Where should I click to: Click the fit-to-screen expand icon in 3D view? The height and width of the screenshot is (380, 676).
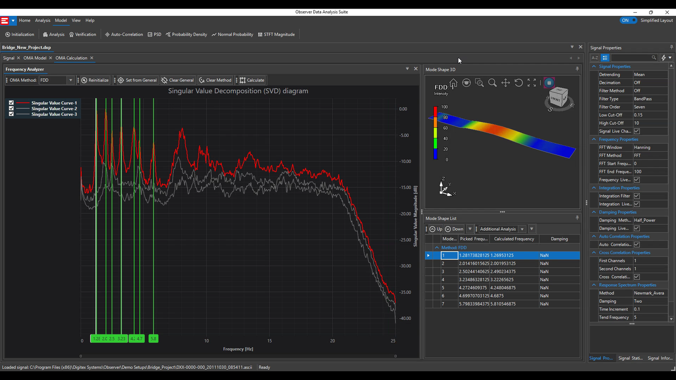(532, 83)
